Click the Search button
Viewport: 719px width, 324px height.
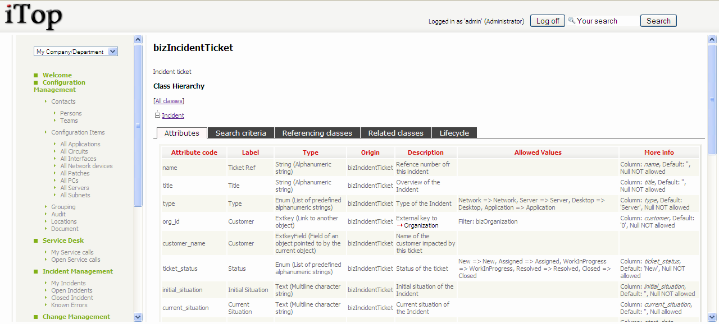[x=658, y=21]
